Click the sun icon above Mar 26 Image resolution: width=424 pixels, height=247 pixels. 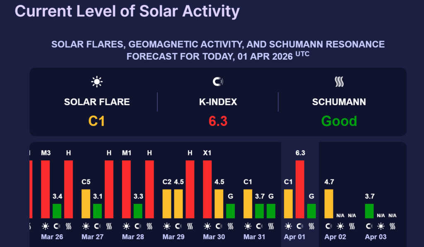(x=46, y=226)
